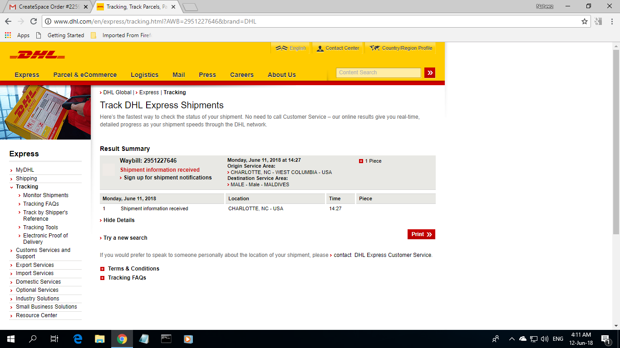Open Windows taskbar search

tap(33, 339)
